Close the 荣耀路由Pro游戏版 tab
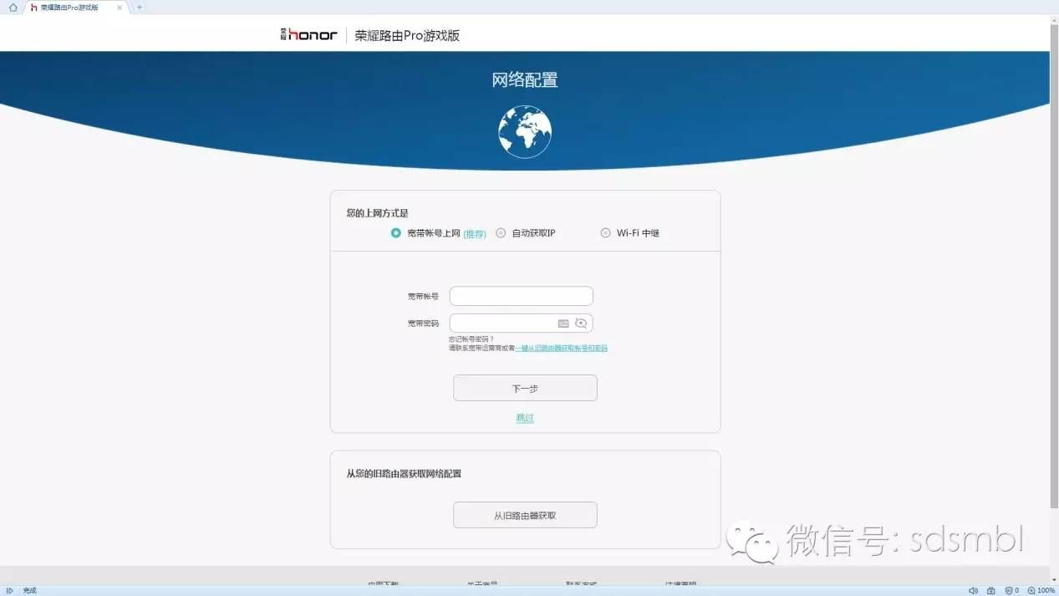This screenshot has width=1059, height=596. pyautogui.click(x=120, y=8)
